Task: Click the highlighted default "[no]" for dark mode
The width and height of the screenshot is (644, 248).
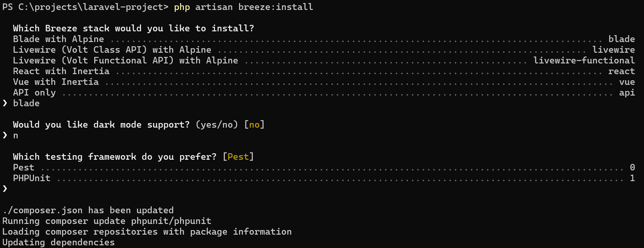Action: (x=254, y=125)
